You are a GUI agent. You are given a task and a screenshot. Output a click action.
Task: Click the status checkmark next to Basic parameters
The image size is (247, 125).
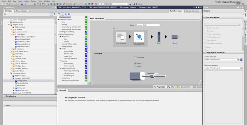pyautogui.click(x=86, y=17)
